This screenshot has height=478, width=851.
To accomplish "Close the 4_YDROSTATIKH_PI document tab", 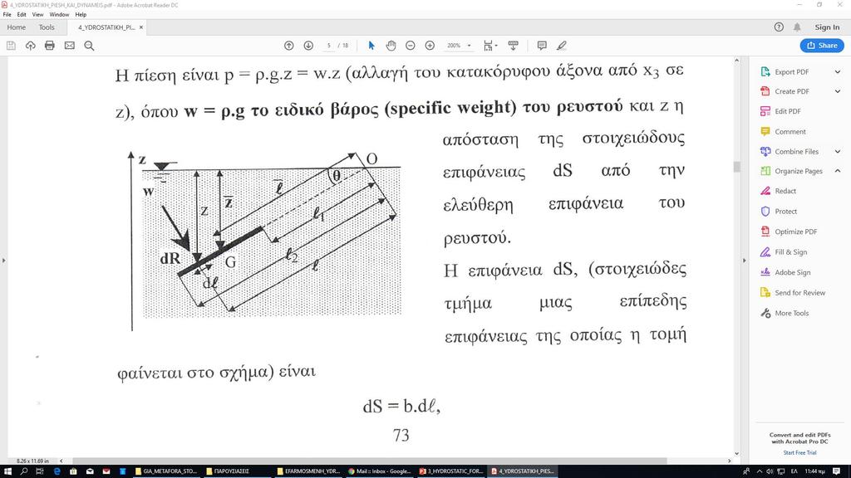I will click(141, 27).
